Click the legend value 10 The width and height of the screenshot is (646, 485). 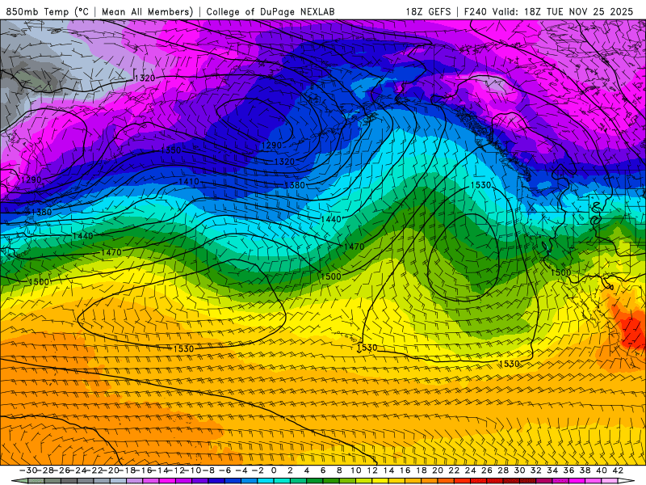(356, 470)
